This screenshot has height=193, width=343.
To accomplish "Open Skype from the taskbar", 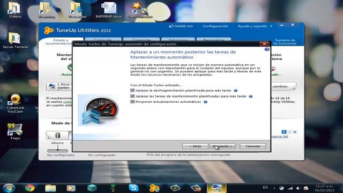I will coord(133,188).
